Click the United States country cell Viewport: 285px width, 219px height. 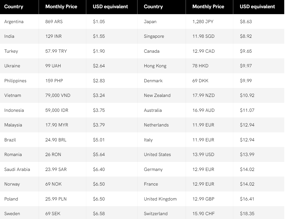(x=161, y=154)
